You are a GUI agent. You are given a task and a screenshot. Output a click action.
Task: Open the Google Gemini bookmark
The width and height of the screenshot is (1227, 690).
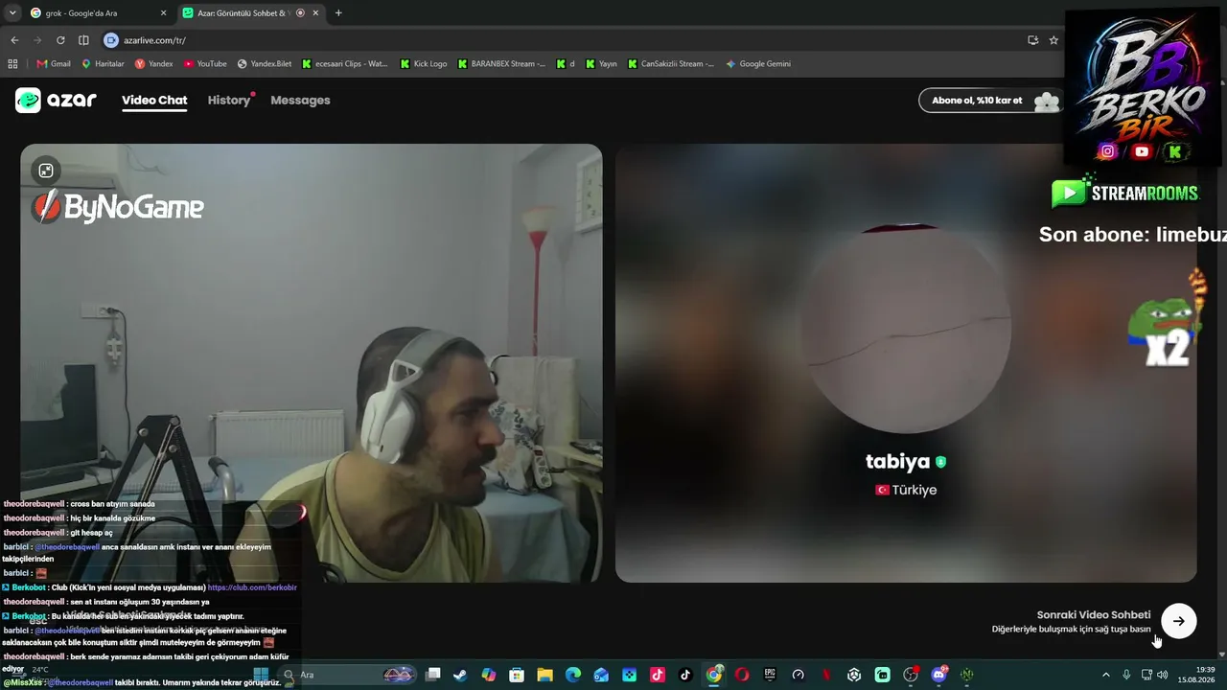pos(758,64)
